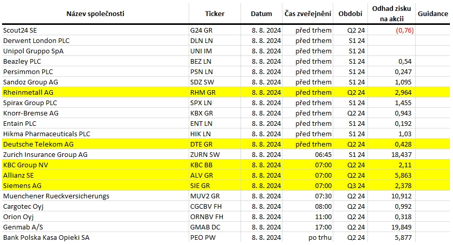This screenshot has width=453, height=245.
Task: Click the Ticker column header
Action: [215, 13]
